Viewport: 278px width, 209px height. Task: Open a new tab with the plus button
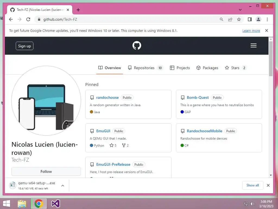pyautogui.click(x=78, y=10)
